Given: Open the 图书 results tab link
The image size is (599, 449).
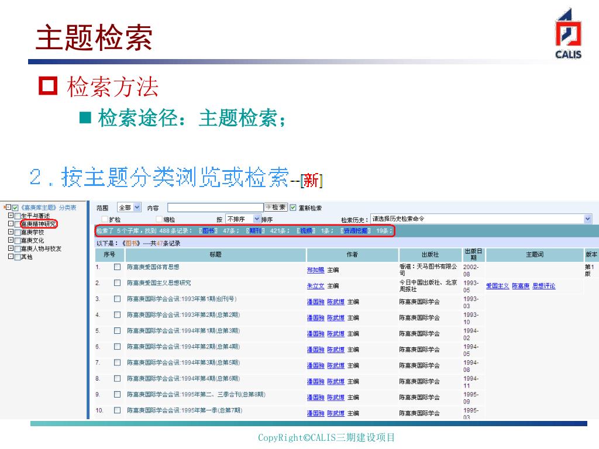Looking at the screenshot, I should tap(208, 230).
